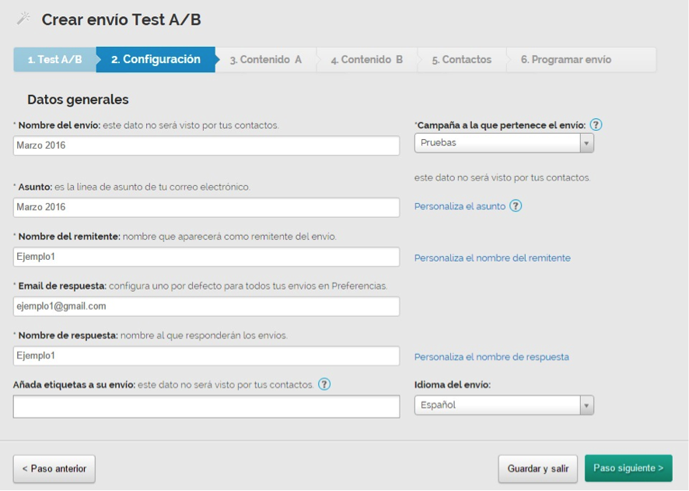Click the Personaliza el asunto link

460,207
